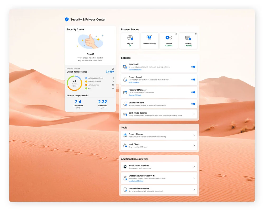Click orange Malicious sites legend dot
The width and height of the screenshot is (264, 211).
(x=86, y=85)
